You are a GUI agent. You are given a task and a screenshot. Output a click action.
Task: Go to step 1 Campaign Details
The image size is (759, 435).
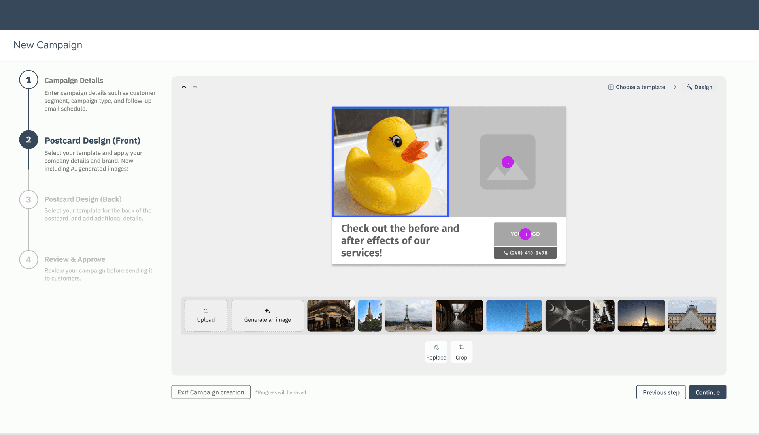click(28, 80)
